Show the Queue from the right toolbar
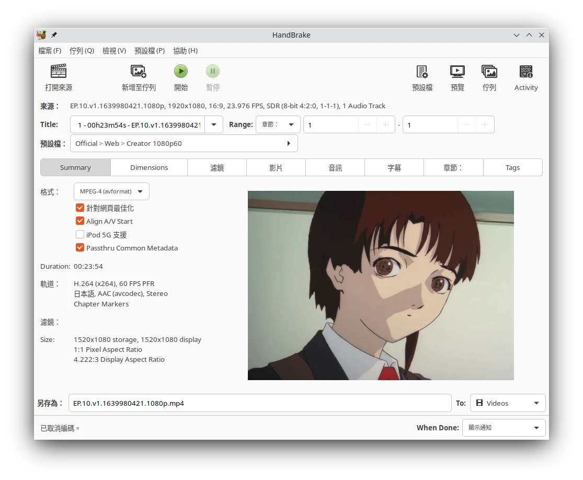The height and width of the screenshot is (480, 583). pos(489,72)
